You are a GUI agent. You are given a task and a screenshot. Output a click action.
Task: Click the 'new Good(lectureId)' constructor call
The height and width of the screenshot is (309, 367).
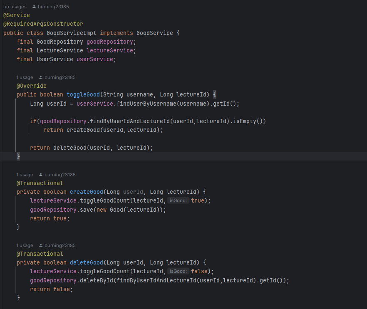point(130,210)
